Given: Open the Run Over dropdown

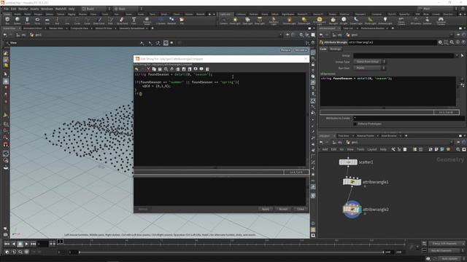Looking at the screenshot, I should pos(369,68).
